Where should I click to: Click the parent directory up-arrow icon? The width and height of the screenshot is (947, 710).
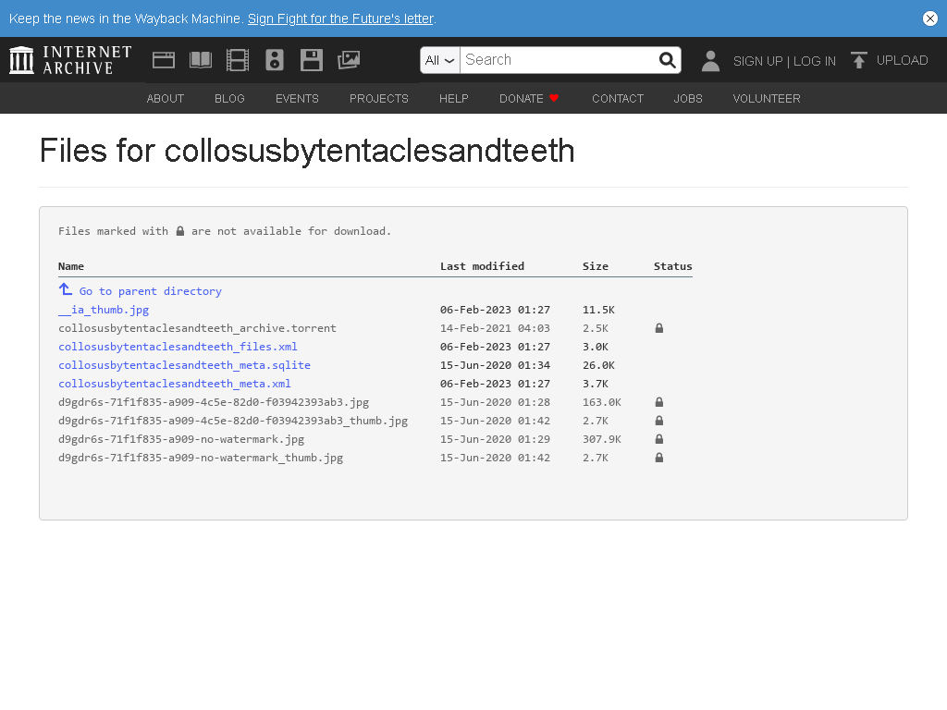tap(66, 289)
